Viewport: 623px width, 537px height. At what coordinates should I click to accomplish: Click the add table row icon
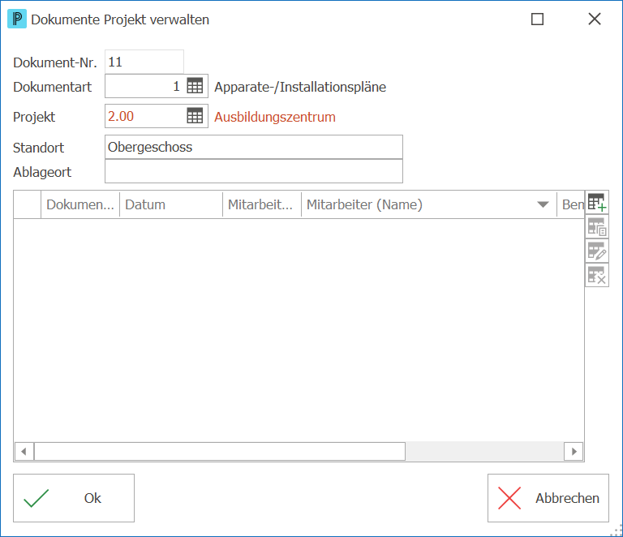(x=597, y=203)
